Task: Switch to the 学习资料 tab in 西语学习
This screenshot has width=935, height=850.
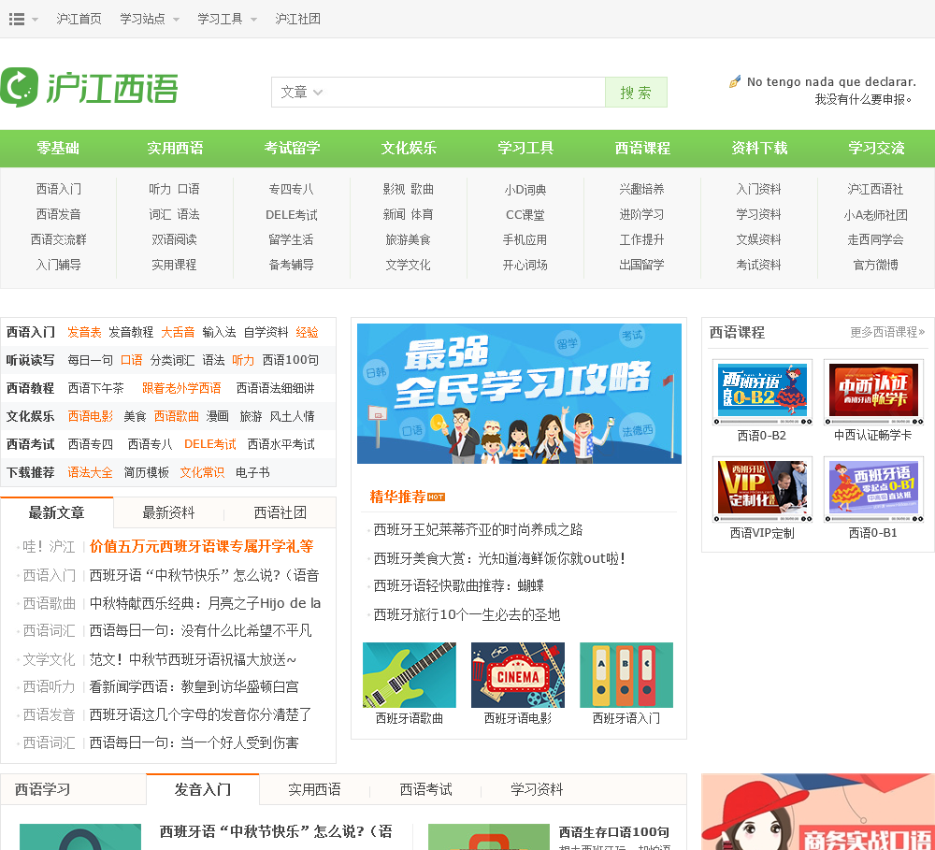Action: [x=537, y=789]
